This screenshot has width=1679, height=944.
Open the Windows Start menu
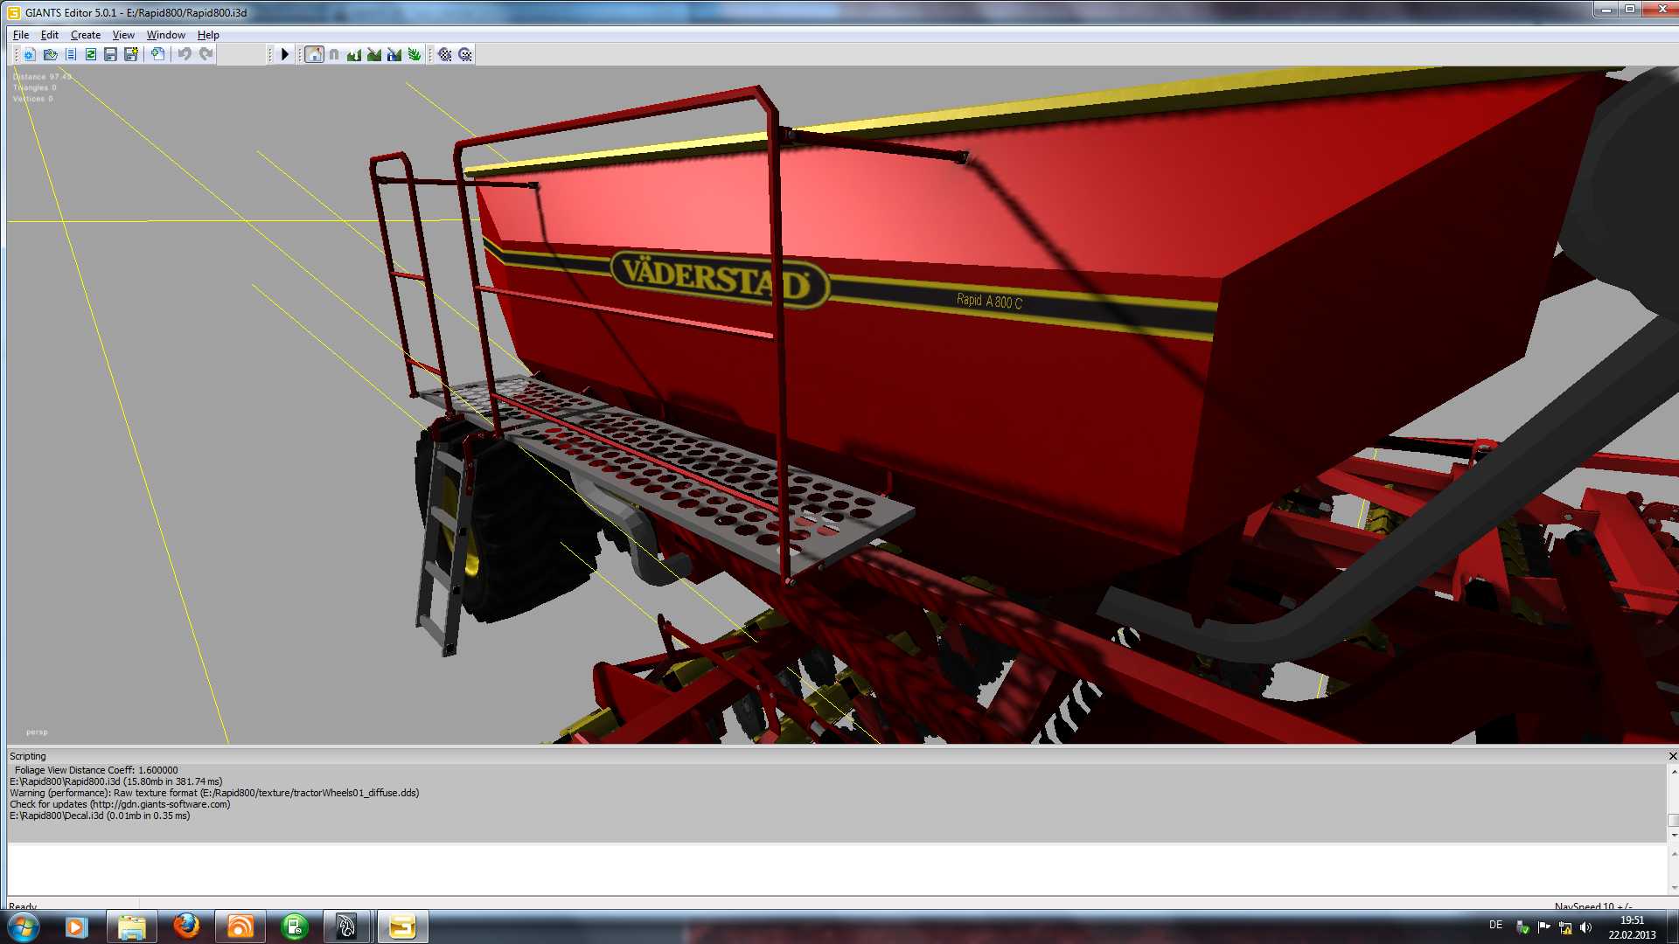coord(23,927)
